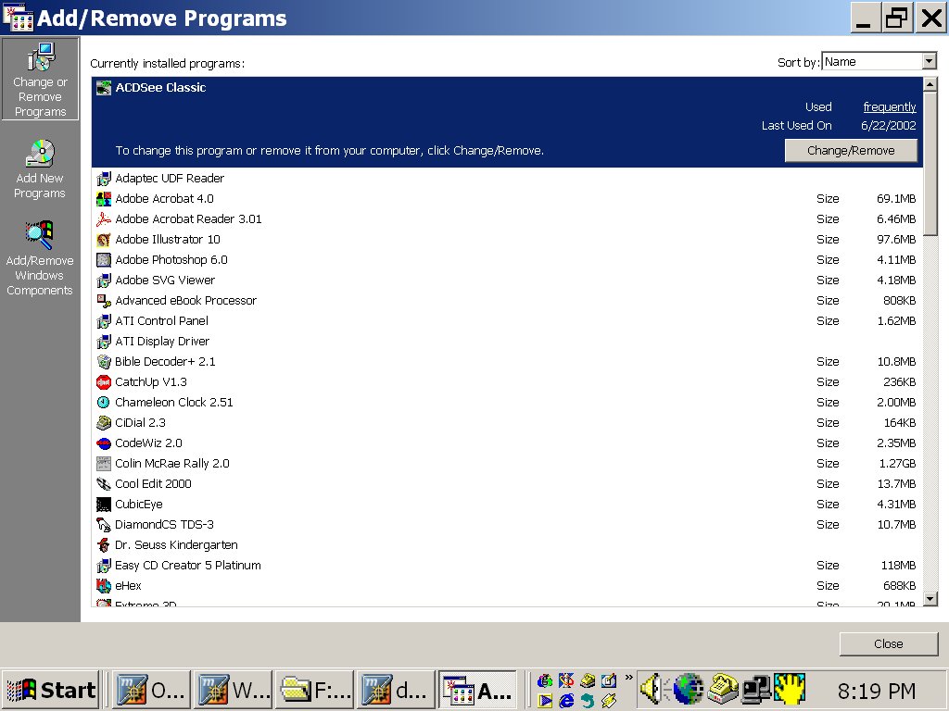This screenshot has width=949, height=711.
Task: Click the CodeWiz 2.0 icon
Action: 104,443
